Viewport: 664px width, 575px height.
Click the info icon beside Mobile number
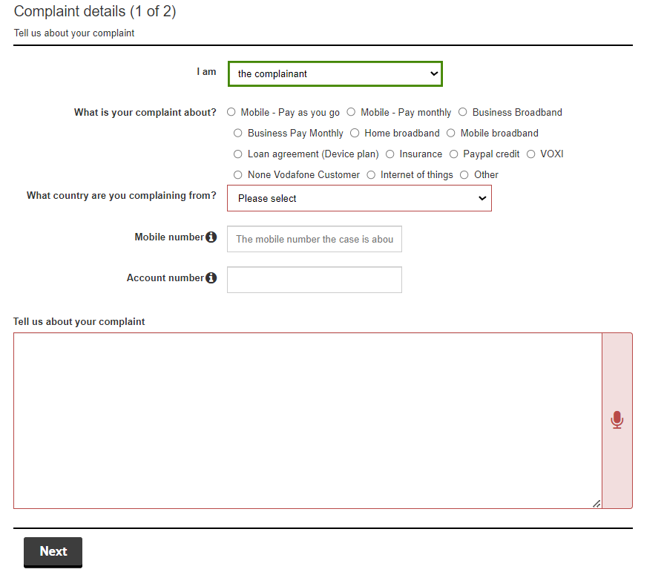(211, 237)
